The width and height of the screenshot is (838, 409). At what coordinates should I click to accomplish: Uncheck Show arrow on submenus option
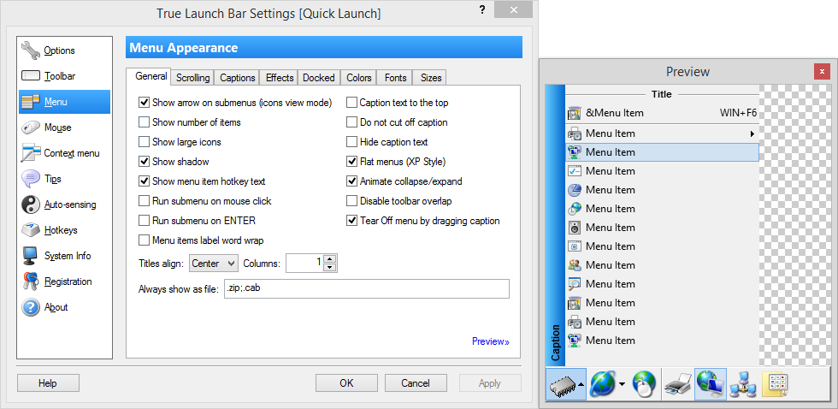[144, 103]
